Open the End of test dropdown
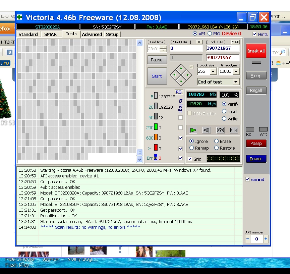Viewport: 290px width, 274px height. (x=236, y=82)
